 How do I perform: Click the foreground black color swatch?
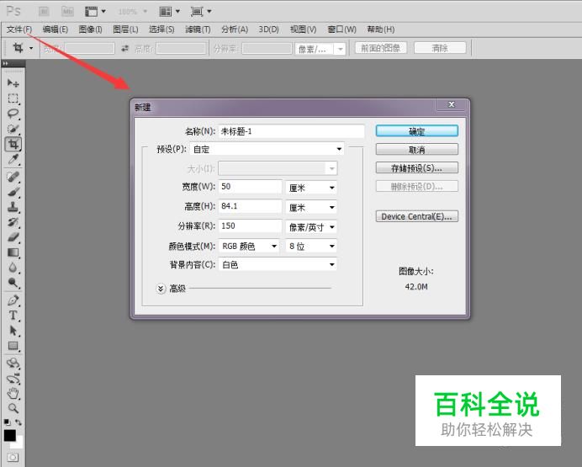click(x=9, y=436)
